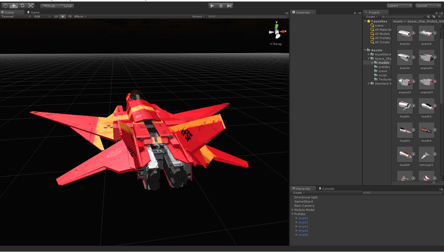Toggle scene audio speaker icon
444x252 pixels.
click(70, 16)
